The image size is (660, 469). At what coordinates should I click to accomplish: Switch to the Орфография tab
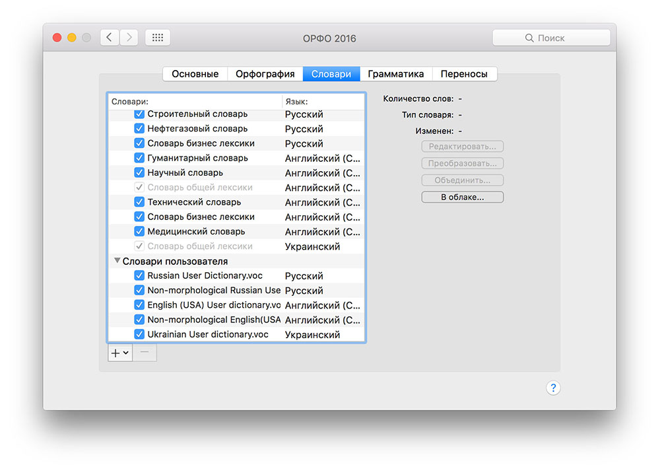click(x=265, y=74)
